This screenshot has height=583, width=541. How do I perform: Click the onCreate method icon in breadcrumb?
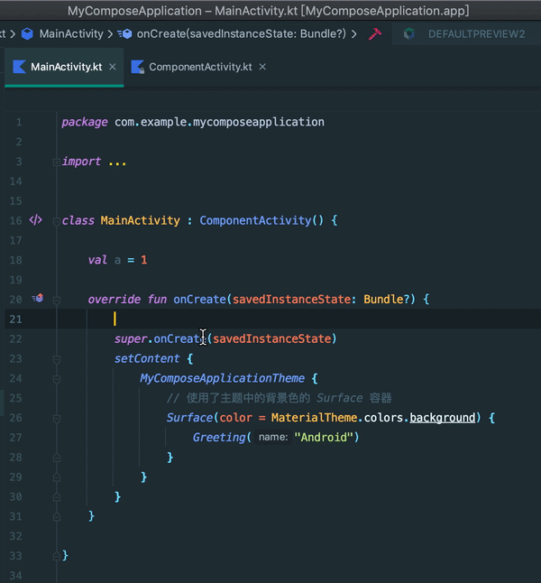click(124, 33)
